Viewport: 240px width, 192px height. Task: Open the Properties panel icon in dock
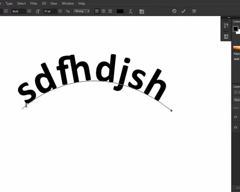coord(226,36)
